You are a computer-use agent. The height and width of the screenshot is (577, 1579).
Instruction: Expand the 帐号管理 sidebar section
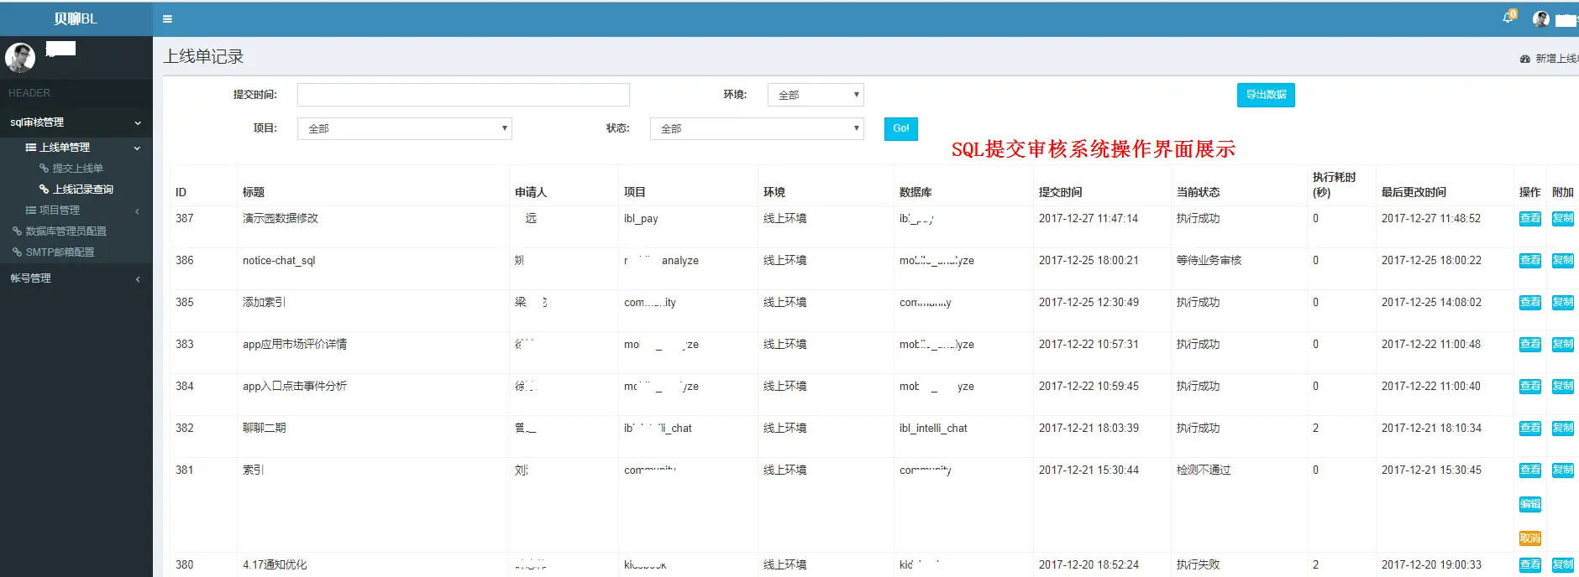point(76,278)
